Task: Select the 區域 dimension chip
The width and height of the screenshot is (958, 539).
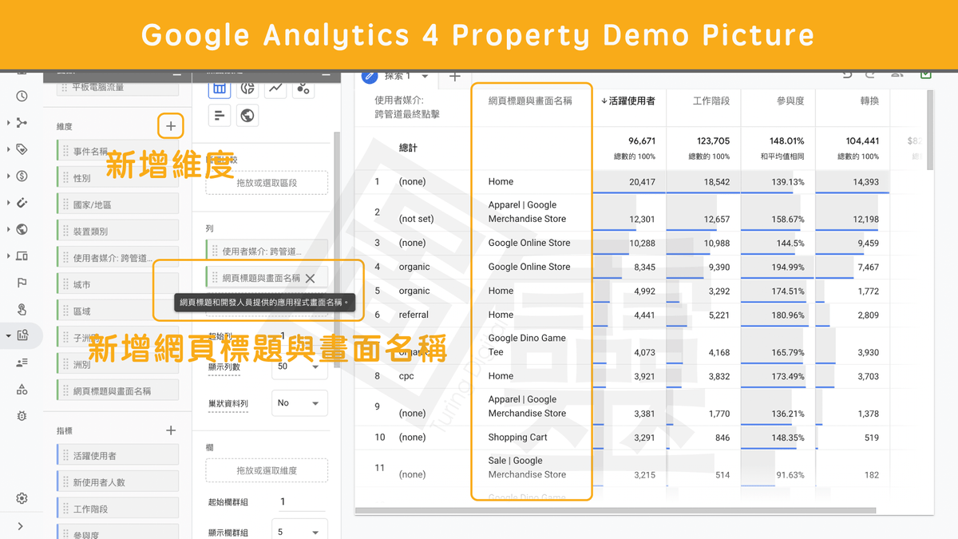Action: [x=118, y=311]
